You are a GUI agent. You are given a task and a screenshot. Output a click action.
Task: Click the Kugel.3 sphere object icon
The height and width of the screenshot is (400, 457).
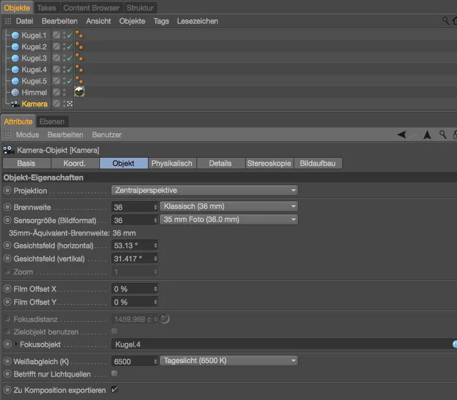pos(15,58)
